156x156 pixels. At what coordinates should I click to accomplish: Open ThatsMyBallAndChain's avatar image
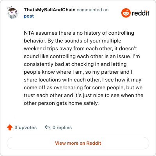[x=12, y=12]
